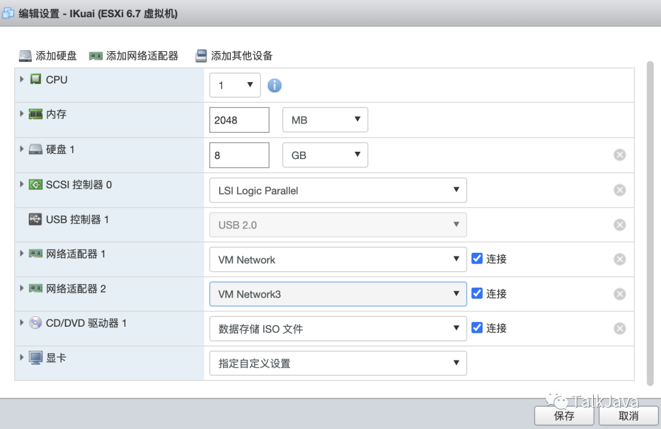Click the 保存 button
The width and height of the screenshot is (661, 429).
tap(564, 416)
